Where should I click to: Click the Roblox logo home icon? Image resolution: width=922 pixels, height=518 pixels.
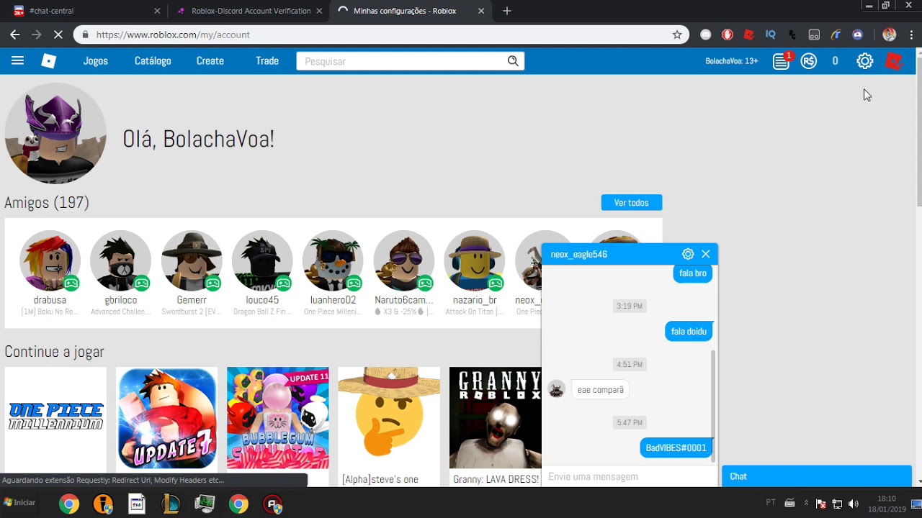pos(48,61)
